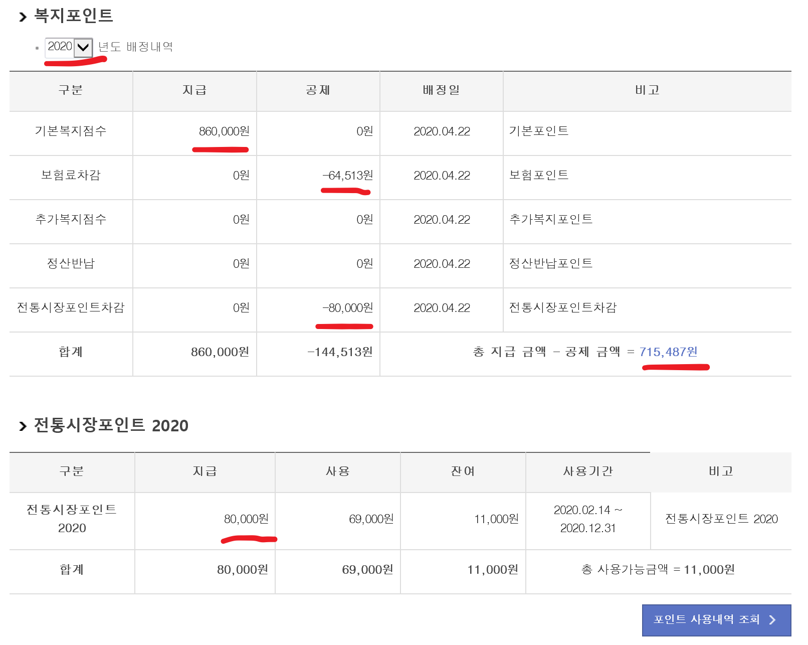
Task: Click the chevron before 전통시장포인트 2020 heading
Action: [x=23, y=426]
